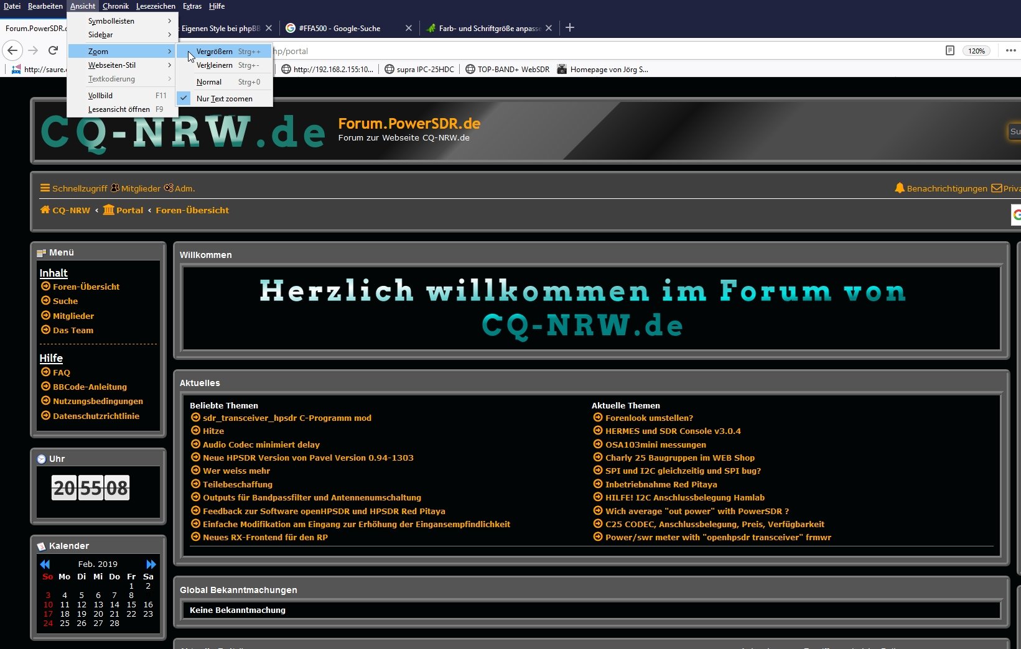The width and height of the screenshot is (1021, 649).
Task: Select Vollbild from Ansicht menu
Action: (123, 95)
